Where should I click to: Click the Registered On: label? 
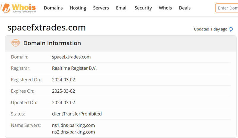26,80
